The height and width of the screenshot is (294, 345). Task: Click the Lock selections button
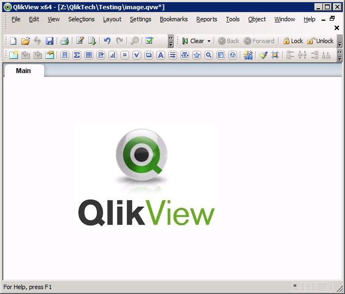tap(293, 41)
